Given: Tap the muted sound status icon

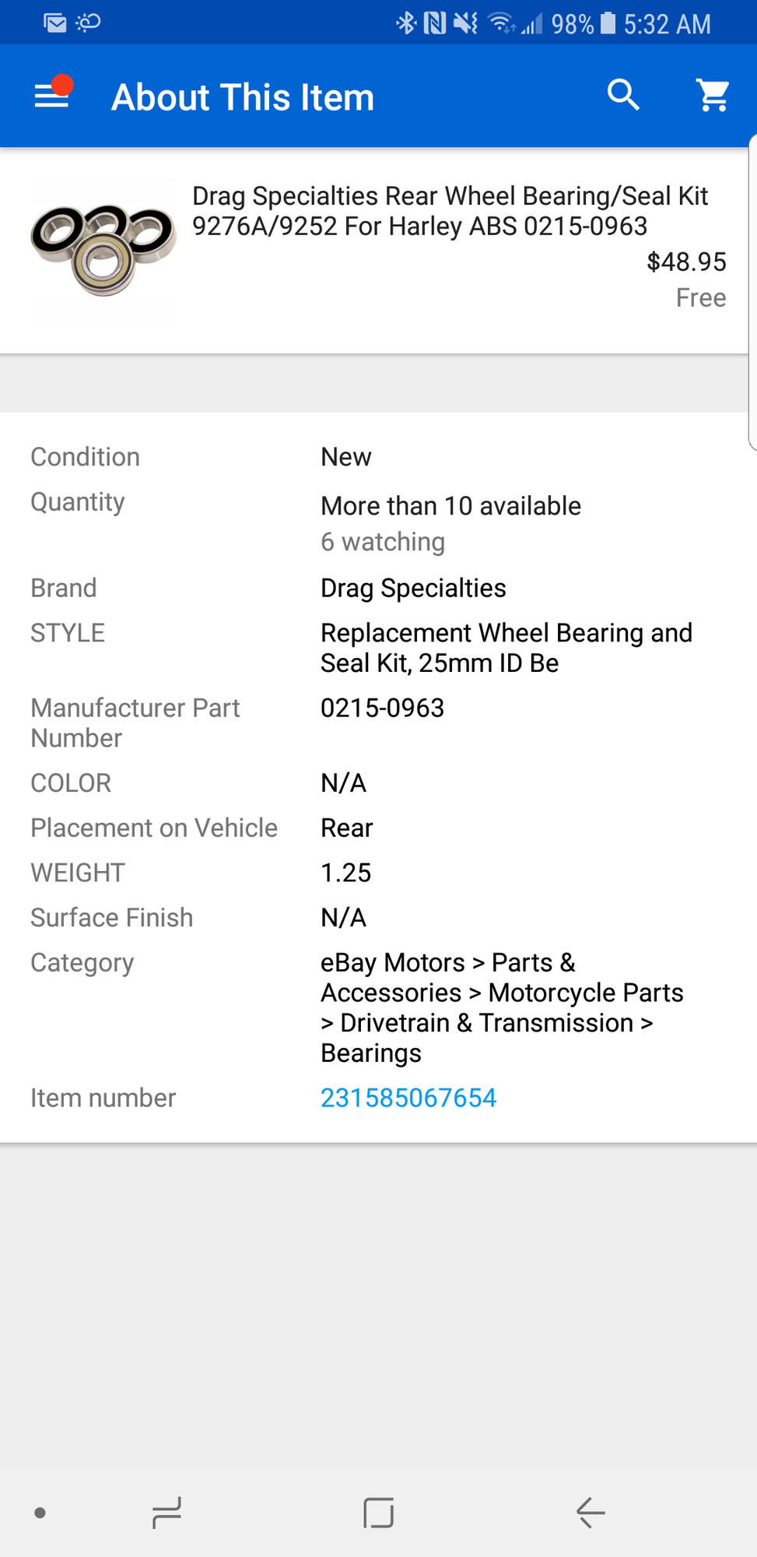Looking at the screenshot, I should tap(466, 23).
